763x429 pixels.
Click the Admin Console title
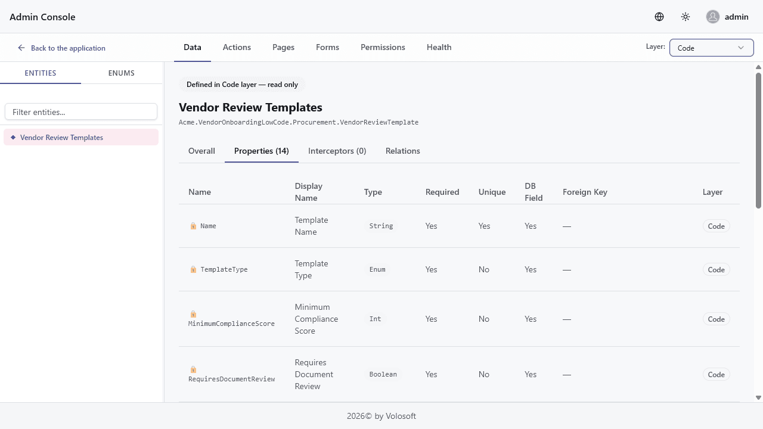(42, 17)
